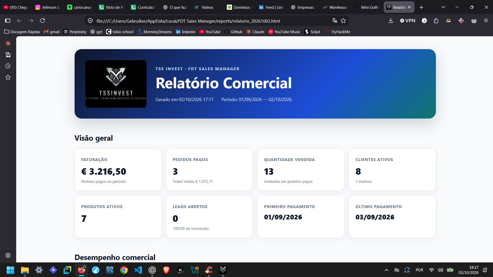This screenshot has width=493, height=277.
Task: Switch to the Mini Golfe tab
Action: (x=367, y=7)
